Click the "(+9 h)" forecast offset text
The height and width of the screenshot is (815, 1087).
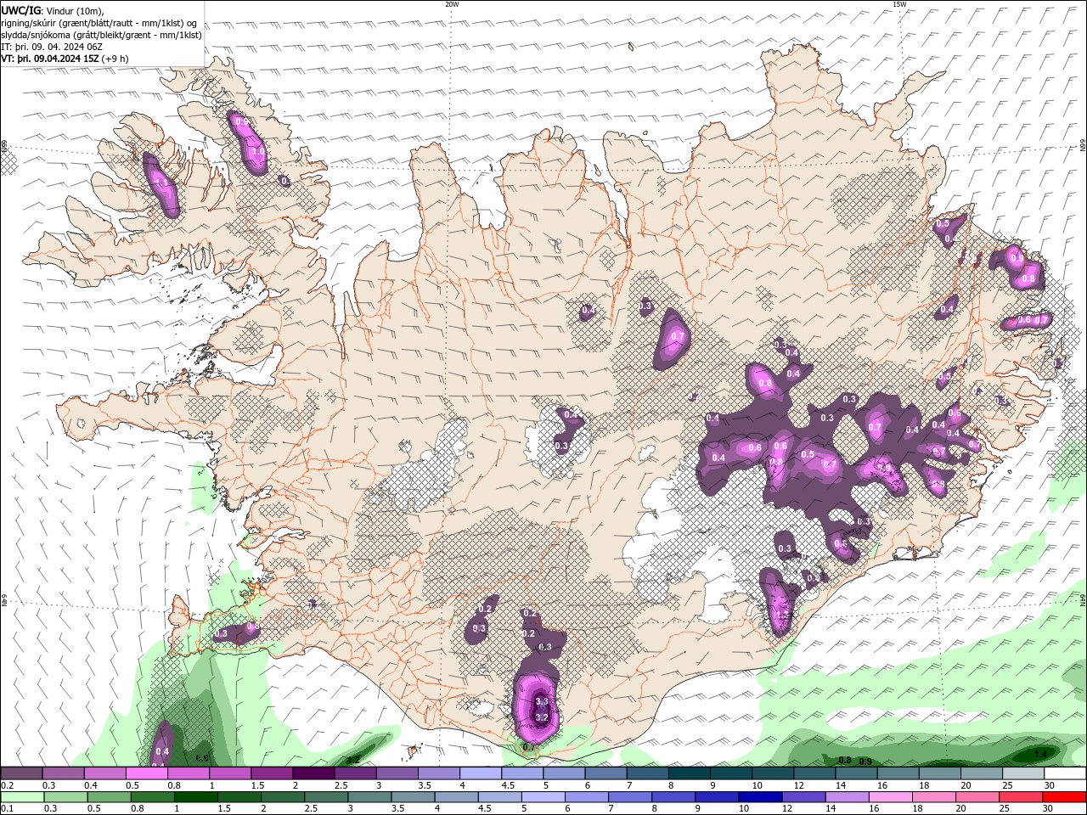115,59
